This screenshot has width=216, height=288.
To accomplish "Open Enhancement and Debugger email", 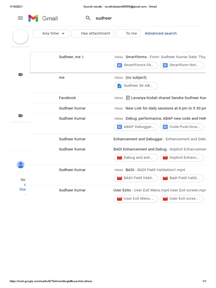I will pyautogui.click(x=118, y=139).
